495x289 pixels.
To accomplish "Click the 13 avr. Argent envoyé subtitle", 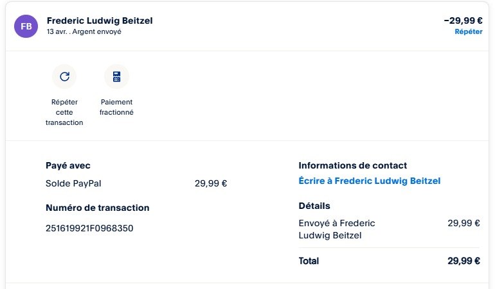I will [x=84, y=31].
